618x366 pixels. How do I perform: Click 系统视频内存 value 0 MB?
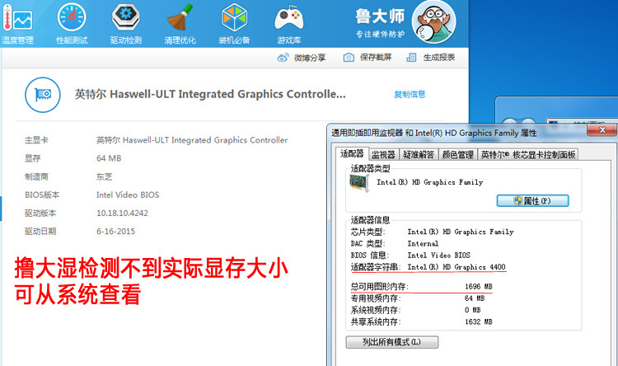(473, 310)
